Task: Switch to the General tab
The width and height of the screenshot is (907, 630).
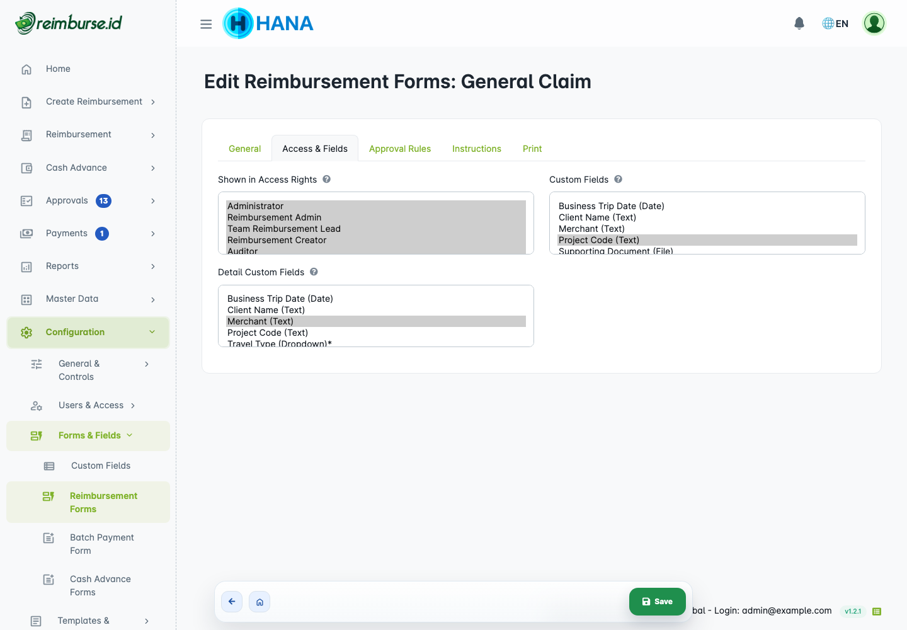Action: tap(244, 149)
